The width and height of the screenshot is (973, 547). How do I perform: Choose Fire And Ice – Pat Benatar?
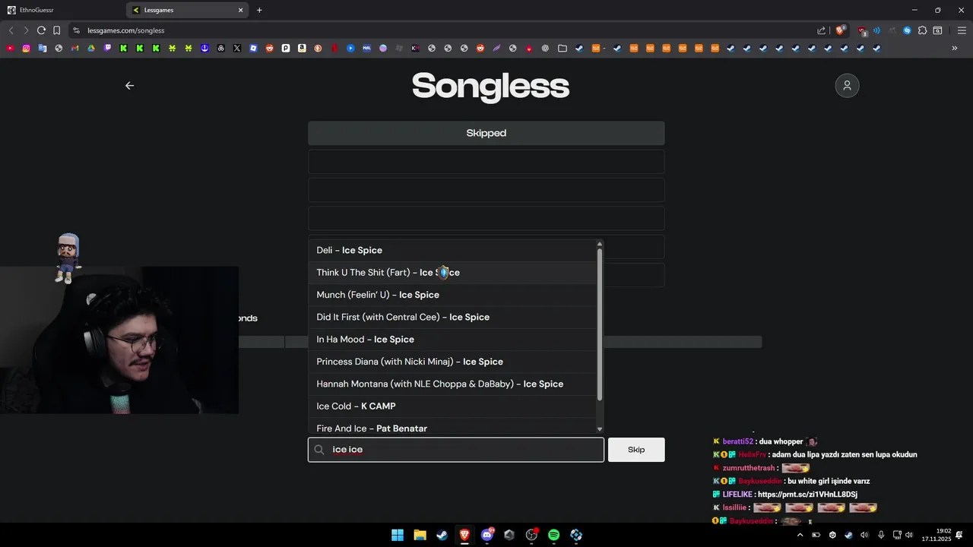(x=452, y=427)
